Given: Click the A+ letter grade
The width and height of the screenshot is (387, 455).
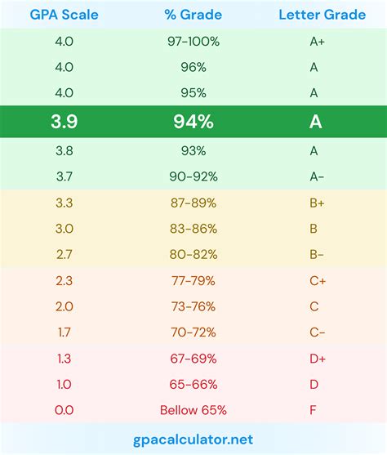Looking at the screenshot, I should click(x=317, y=42).
